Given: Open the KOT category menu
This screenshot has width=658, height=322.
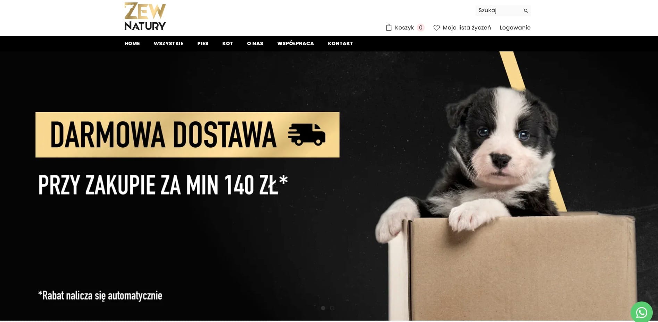Looking at the screenshot, I should coord(227,43).
